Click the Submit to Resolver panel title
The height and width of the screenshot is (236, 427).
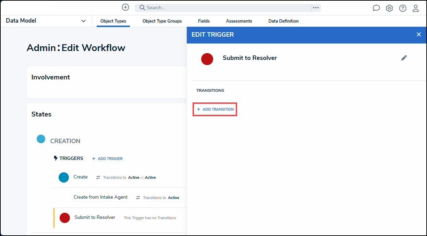point(250,58)
